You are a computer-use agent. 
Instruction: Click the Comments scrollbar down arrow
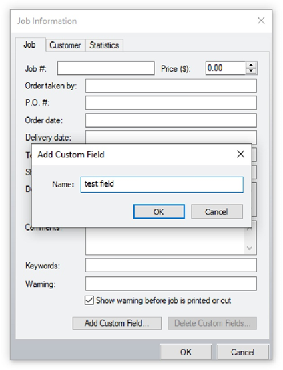point(250,248)
